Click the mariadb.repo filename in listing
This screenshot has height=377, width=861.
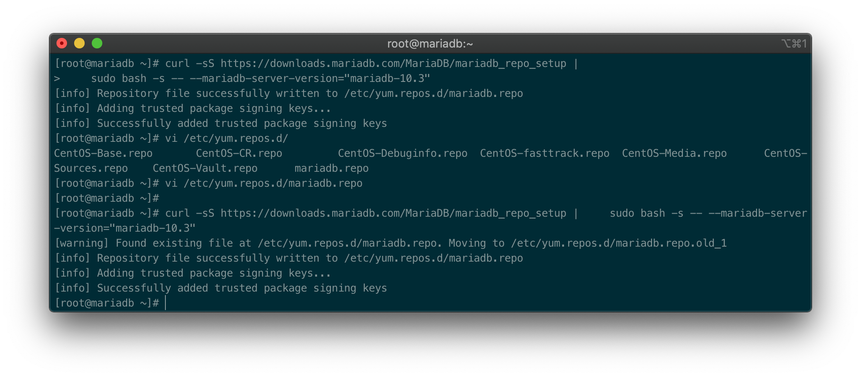(332, 168)
